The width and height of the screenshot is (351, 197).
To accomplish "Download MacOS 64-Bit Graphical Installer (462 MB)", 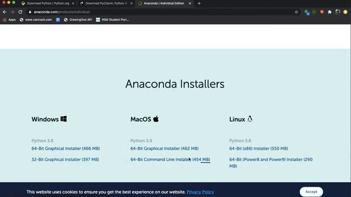I will [x=165, y=148].
